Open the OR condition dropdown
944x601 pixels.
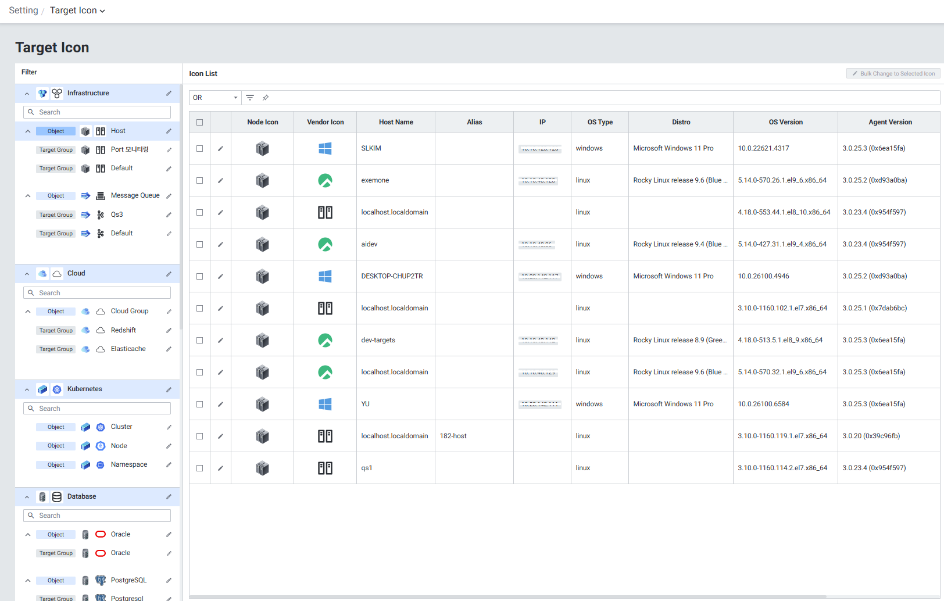(215, 98)
